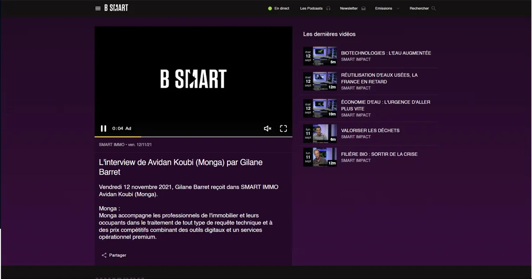This screenshot has width=532, height=279.
Task: Open ÉCONOMIE D'EAU : L'URGENCE video title
Action: click(386, 105)
